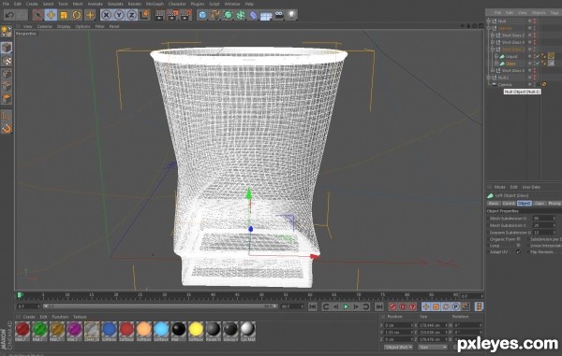
Task: Open the MoGraph menu
Action: 155,4
